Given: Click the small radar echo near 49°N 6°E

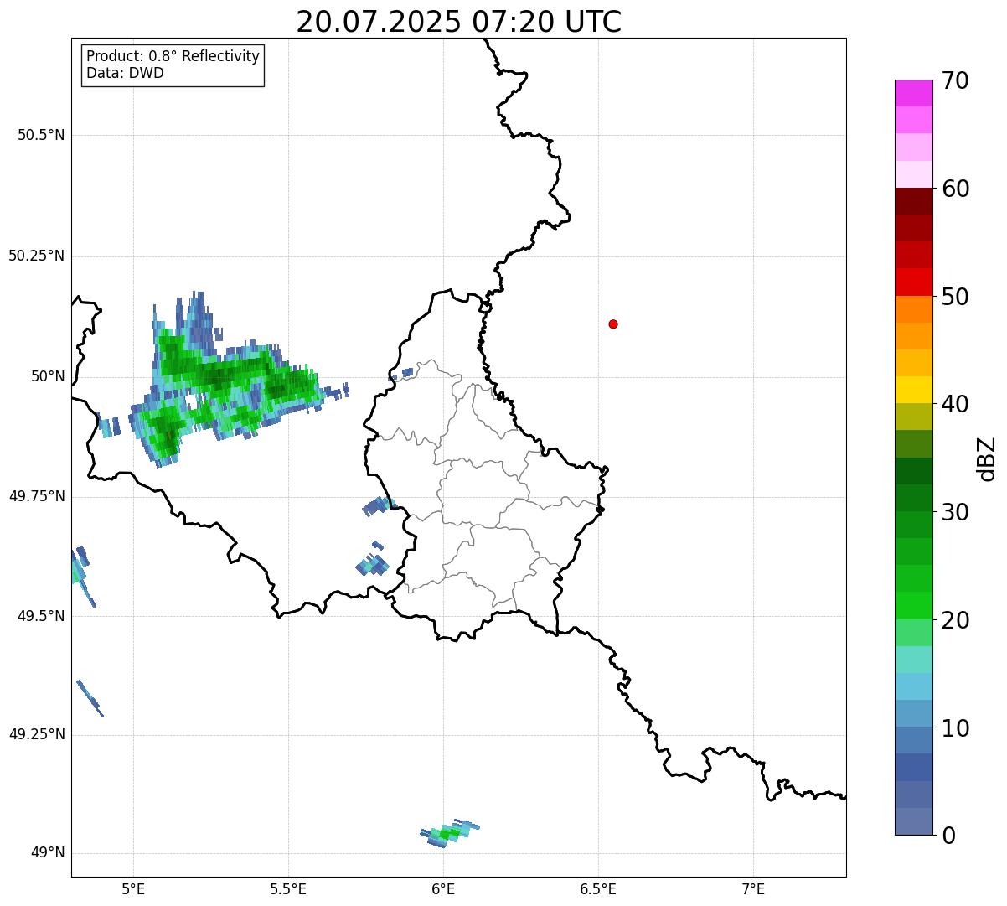Looking at the screenshot, I should pos(450,833).
